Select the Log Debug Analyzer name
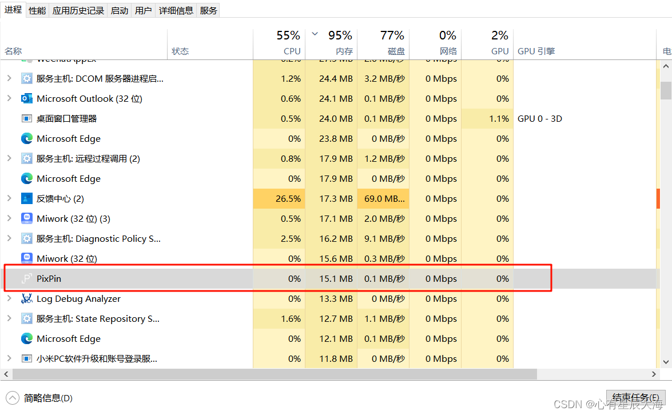The width and height of the screenshot is (672, 415). point(78,298)
